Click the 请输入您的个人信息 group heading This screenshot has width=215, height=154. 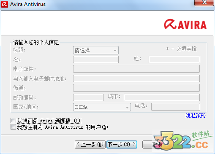pos(36,42)
